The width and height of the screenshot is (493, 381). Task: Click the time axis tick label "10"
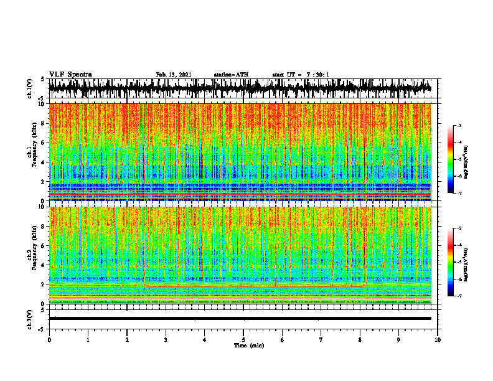click(438, 340)
